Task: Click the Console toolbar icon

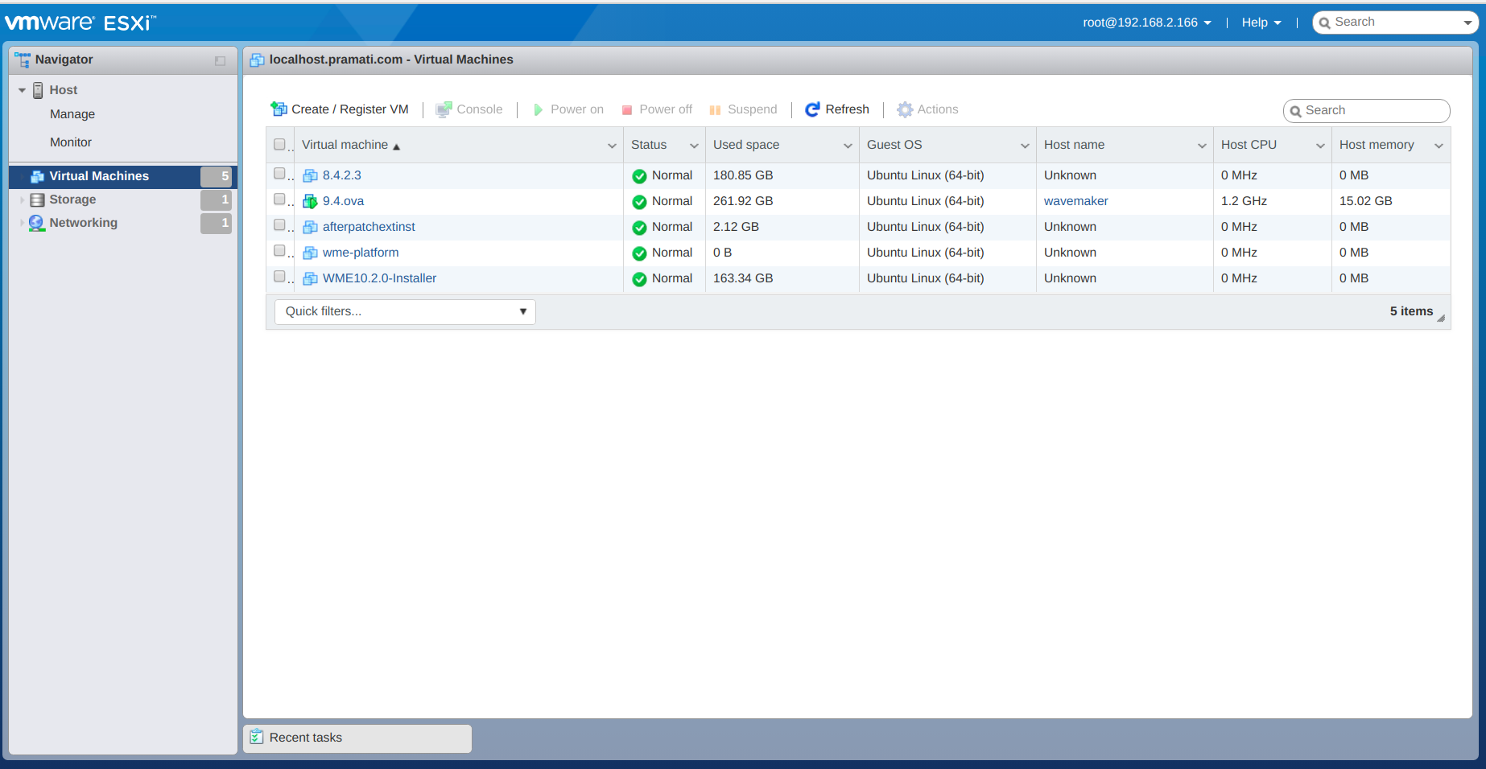Action: (x=444, y=109)
